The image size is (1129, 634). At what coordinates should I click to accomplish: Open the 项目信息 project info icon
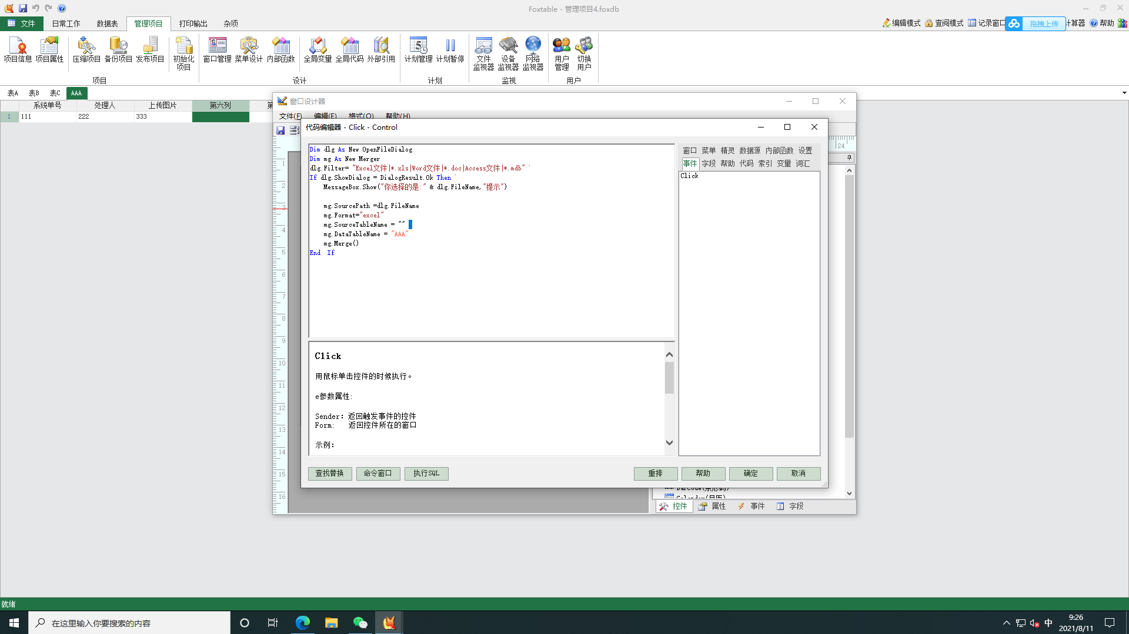18,50
